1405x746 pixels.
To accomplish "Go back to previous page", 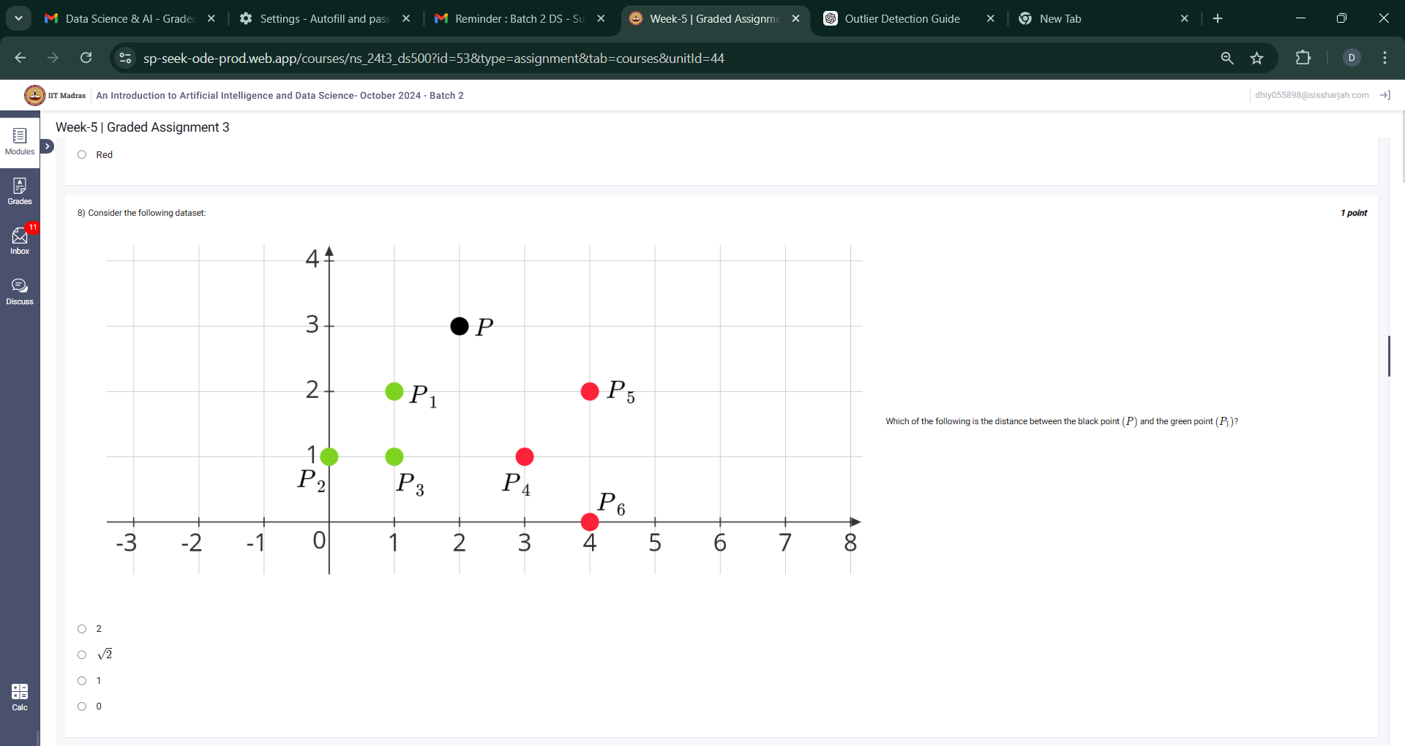I will click(x=20, y=58).
